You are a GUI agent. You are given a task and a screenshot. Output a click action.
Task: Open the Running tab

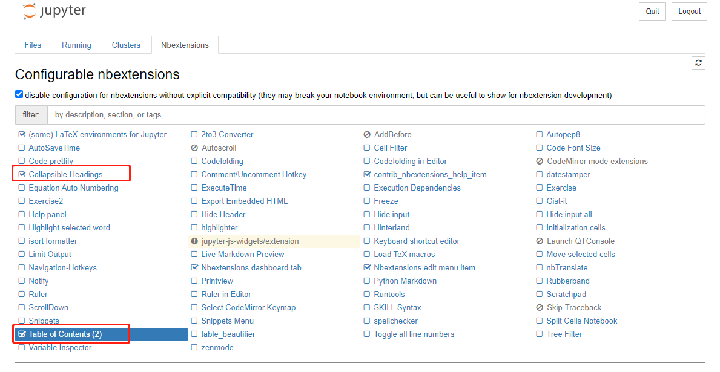tap(76, 45)
